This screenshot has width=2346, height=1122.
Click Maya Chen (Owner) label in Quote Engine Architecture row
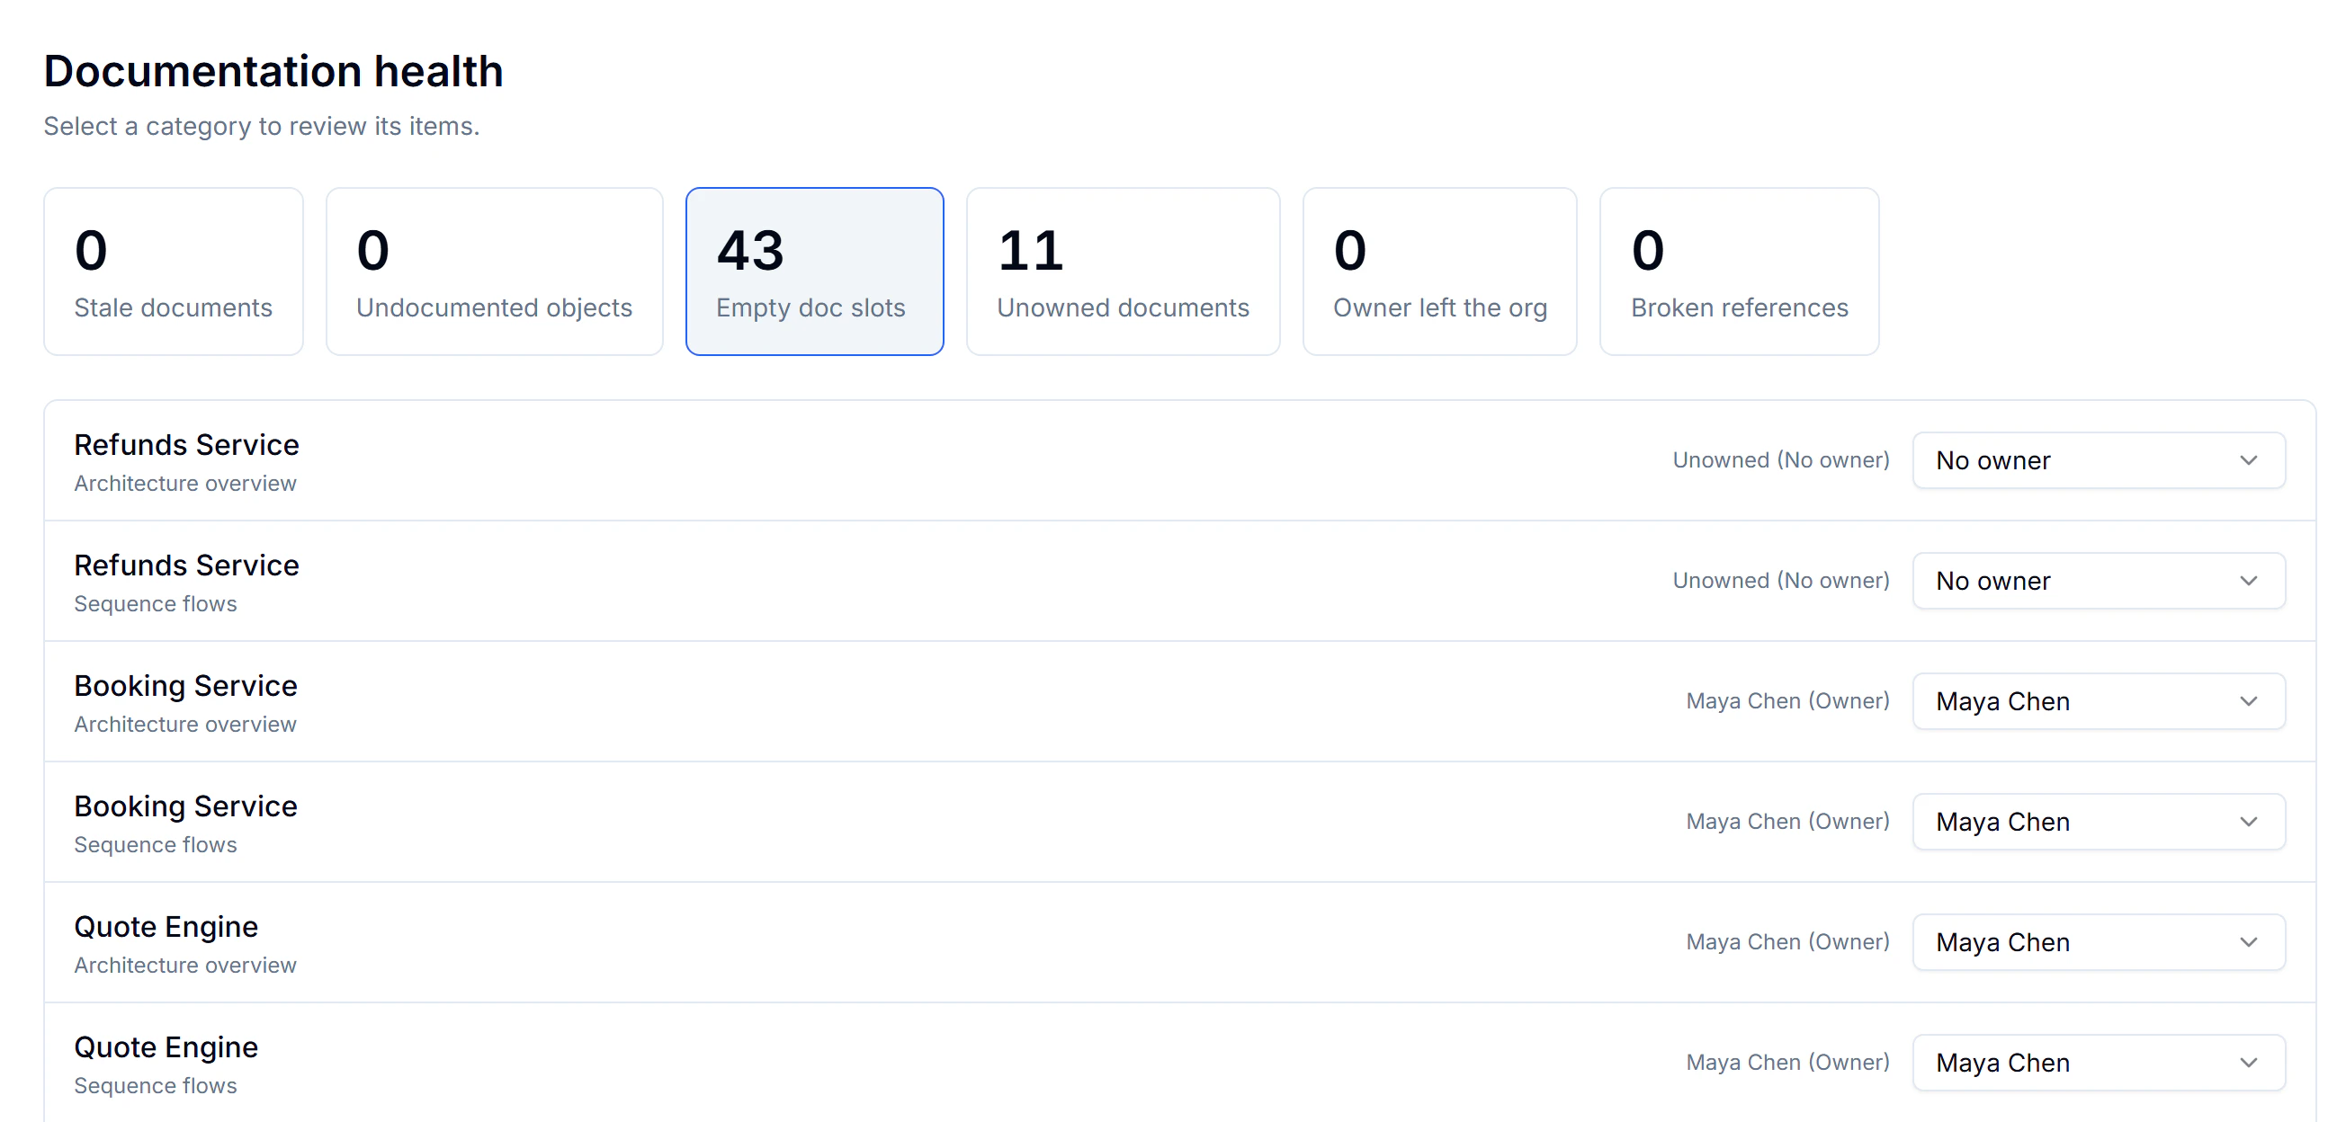tap(1786, 941)
